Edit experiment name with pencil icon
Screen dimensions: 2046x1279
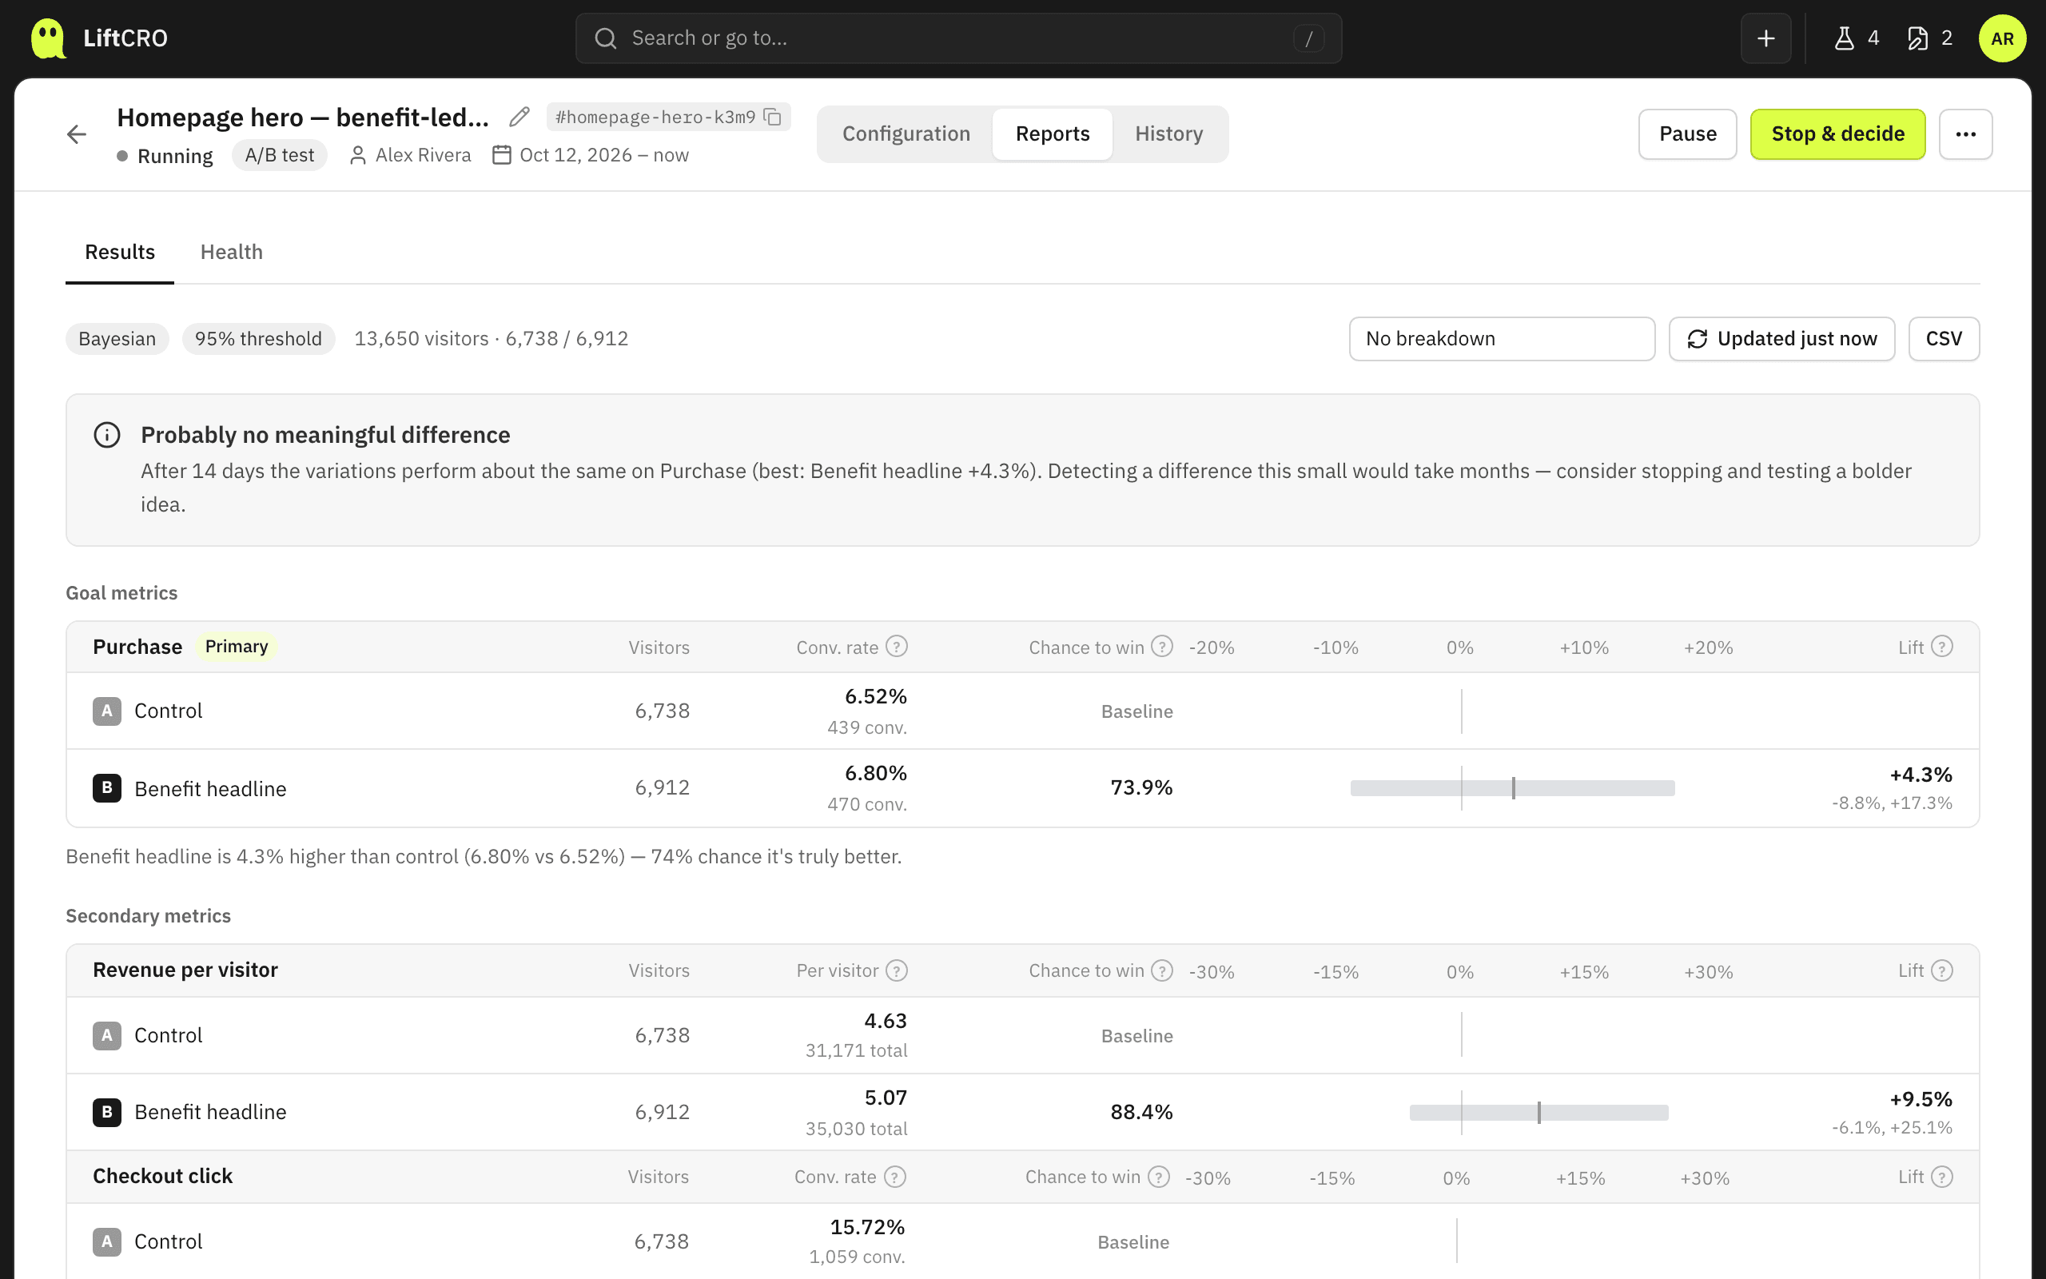pos(519,117)
